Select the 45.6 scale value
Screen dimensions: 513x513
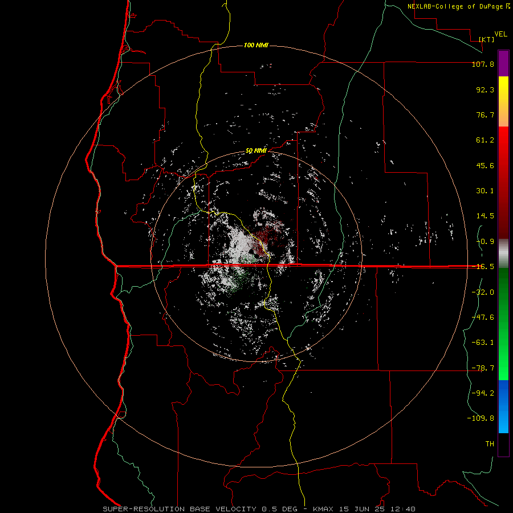(x=485, y=165)
